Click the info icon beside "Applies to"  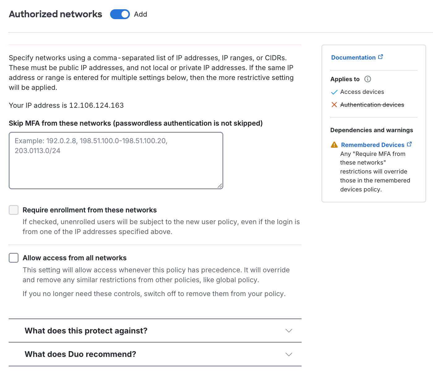pyautogui.click(x=368, y=79)
